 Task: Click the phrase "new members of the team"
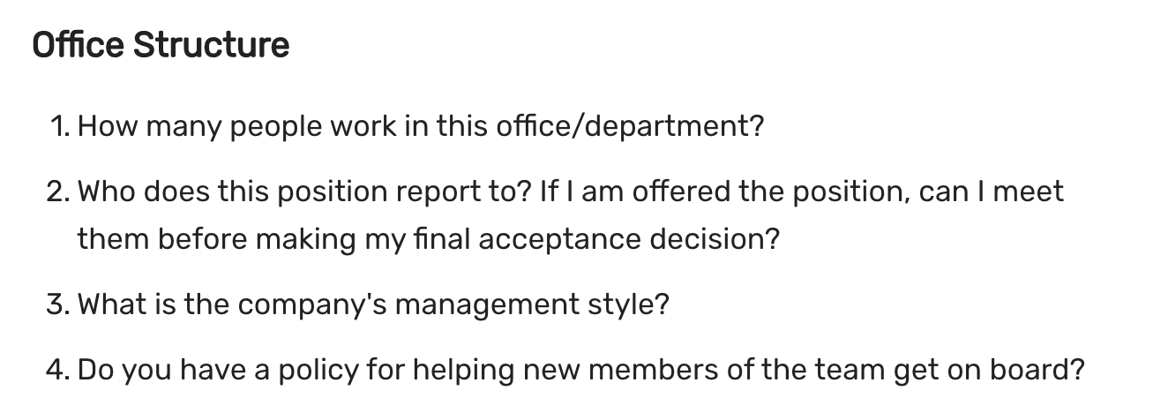tap(705, 371)
